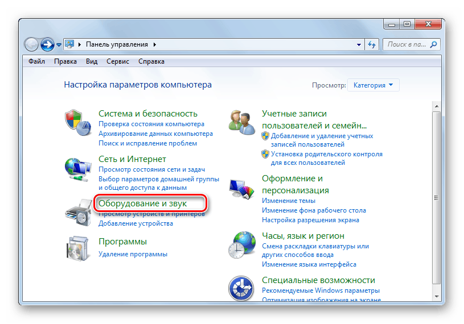Click the Network and Internet globe icon
Viewport: 464px width, 324px height.
tap(78, 169)
